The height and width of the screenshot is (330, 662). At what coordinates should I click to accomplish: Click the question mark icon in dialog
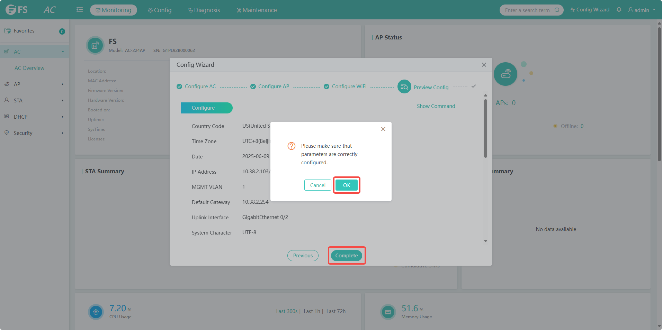[x=292, y=146]
